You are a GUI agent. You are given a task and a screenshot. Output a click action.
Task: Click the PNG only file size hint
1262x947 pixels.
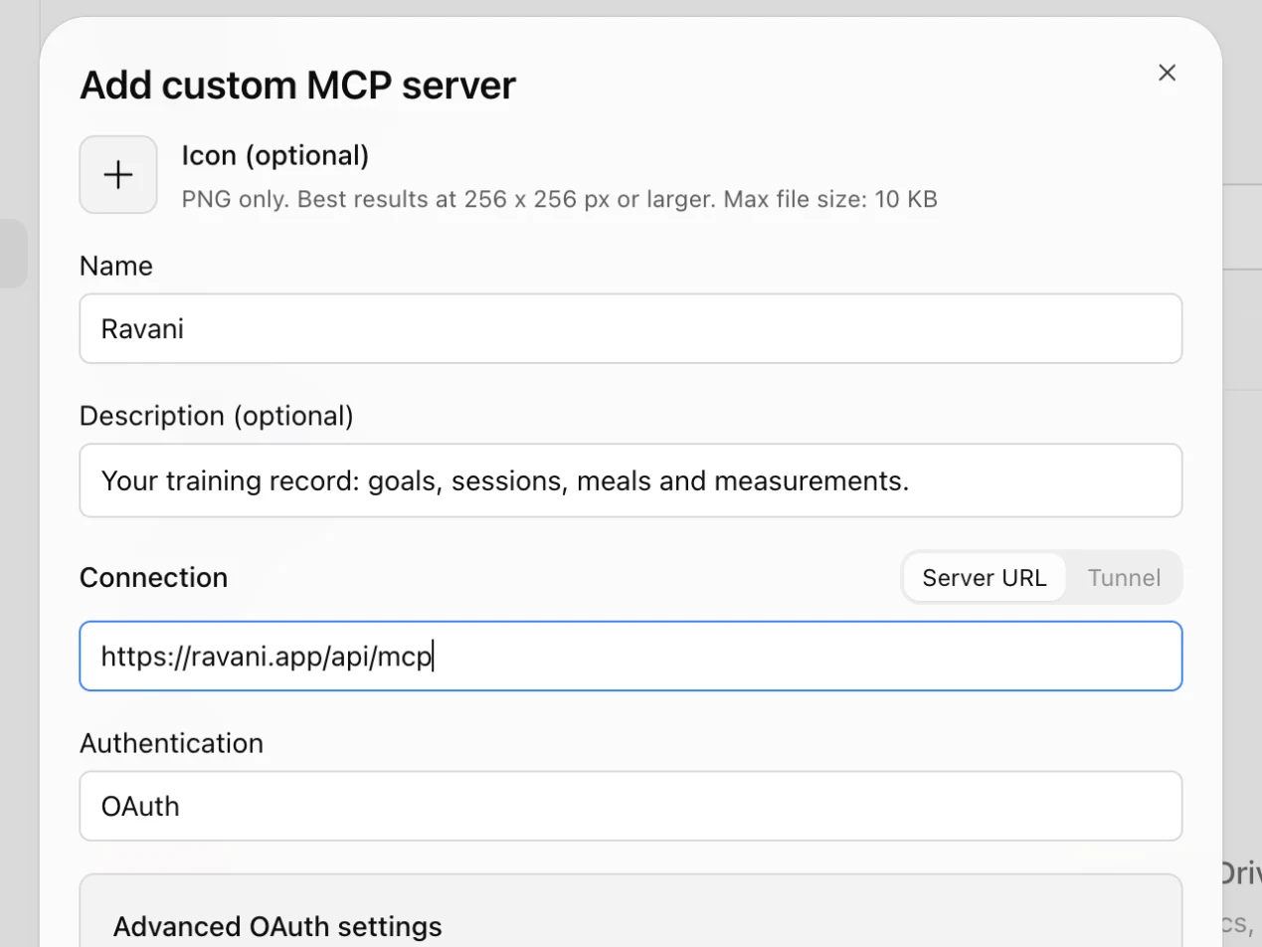tap(560, 200)
